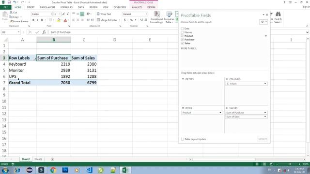Click the Decrease Indent icon
This screenshot has width=310, height=174.
point(88,20)
